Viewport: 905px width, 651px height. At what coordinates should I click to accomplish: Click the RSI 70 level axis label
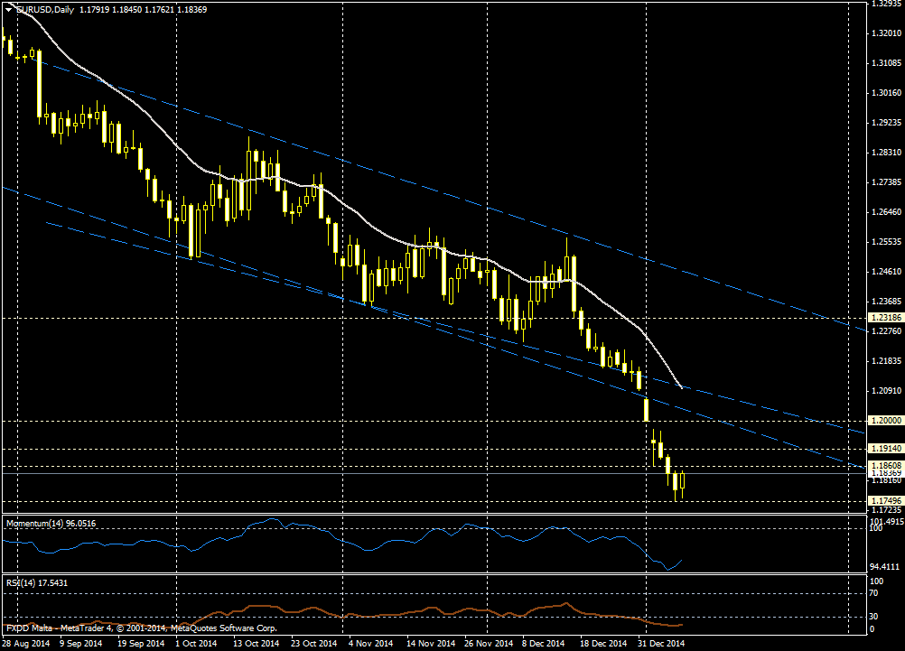[x=873, y=594]
